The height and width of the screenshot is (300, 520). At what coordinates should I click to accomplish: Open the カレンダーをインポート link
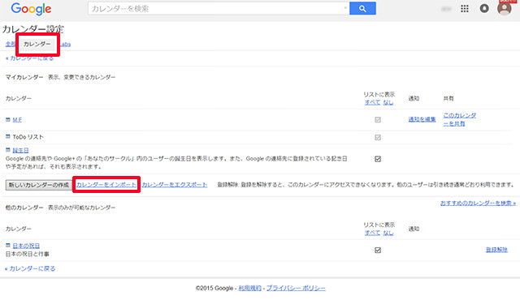tap(106, 185)
